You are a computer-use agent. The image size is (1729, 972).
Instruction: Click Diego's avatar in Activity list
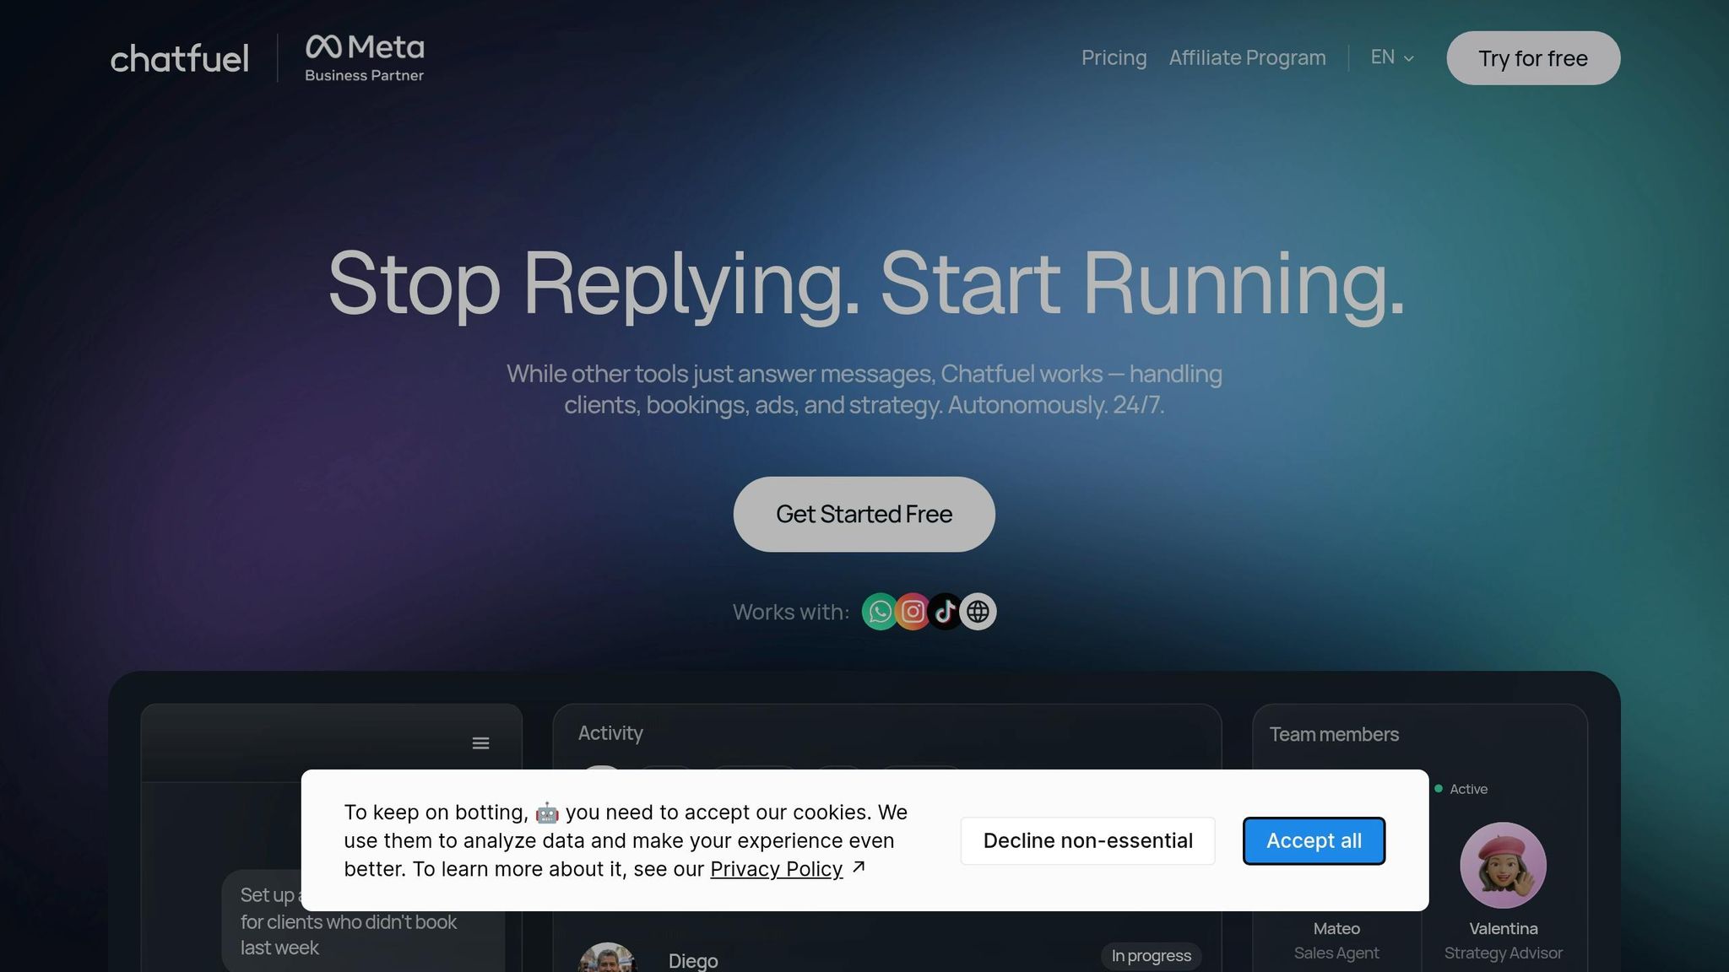tap(607, 958)
